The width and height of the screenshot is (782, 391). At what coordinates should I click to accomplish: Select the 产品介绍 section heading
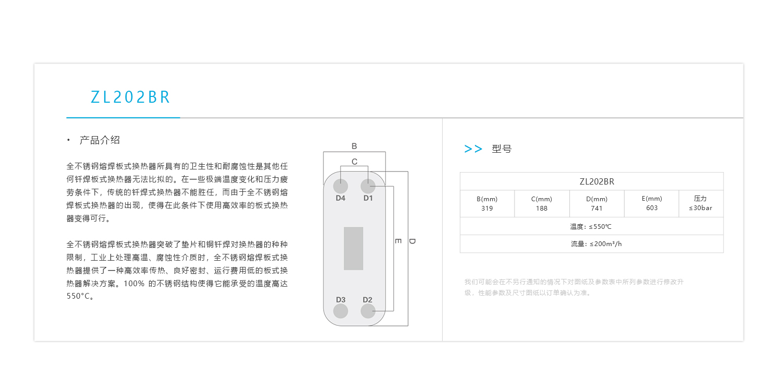[x=100, y=140]
